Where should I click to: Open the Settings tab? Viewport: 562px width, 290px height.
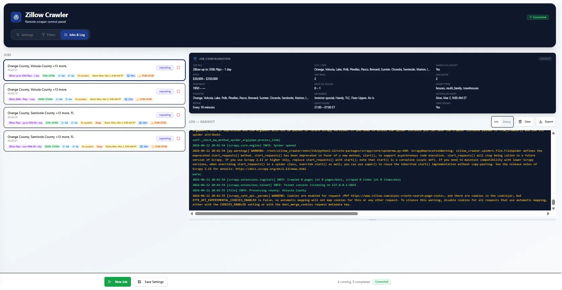(x=25, y=35)
